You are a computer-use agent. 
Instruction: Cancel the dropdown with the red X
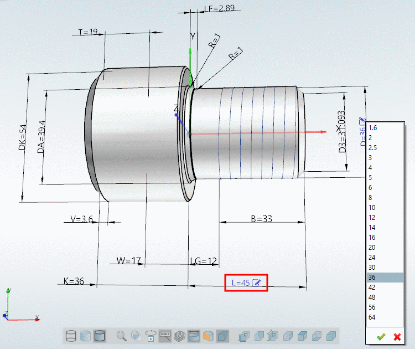397,337
